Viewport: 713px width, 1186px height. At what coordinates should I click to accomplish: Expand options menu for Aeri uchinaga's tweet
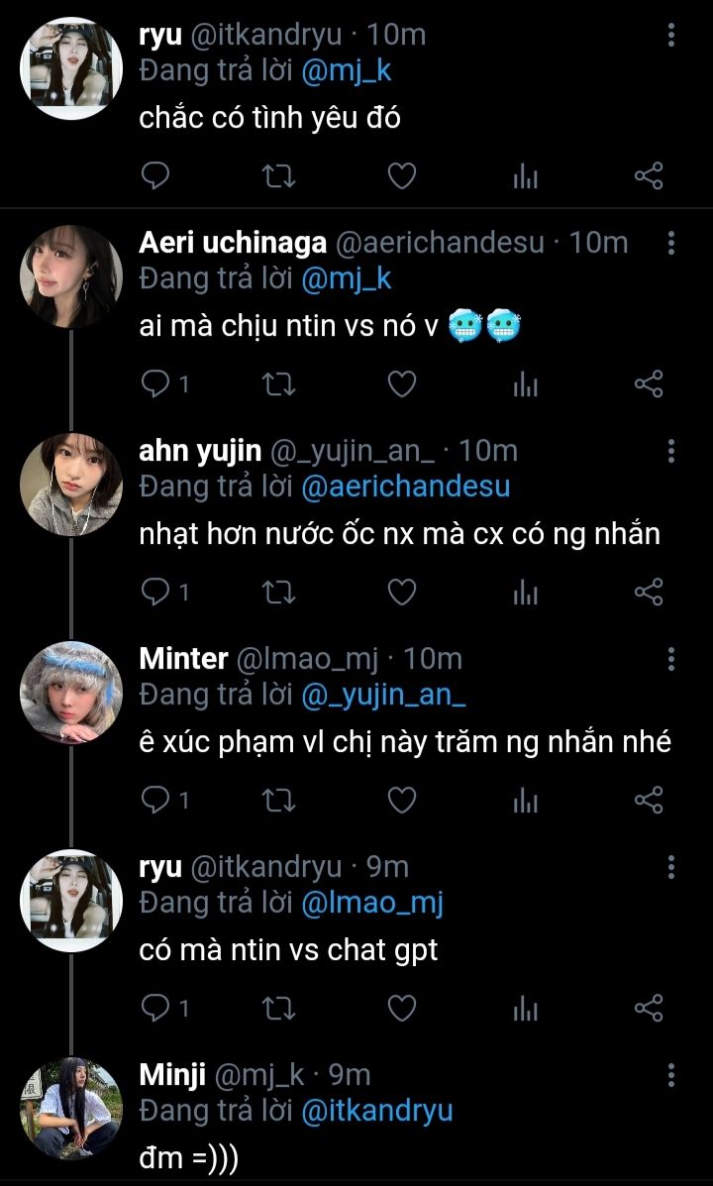[671, 243]
